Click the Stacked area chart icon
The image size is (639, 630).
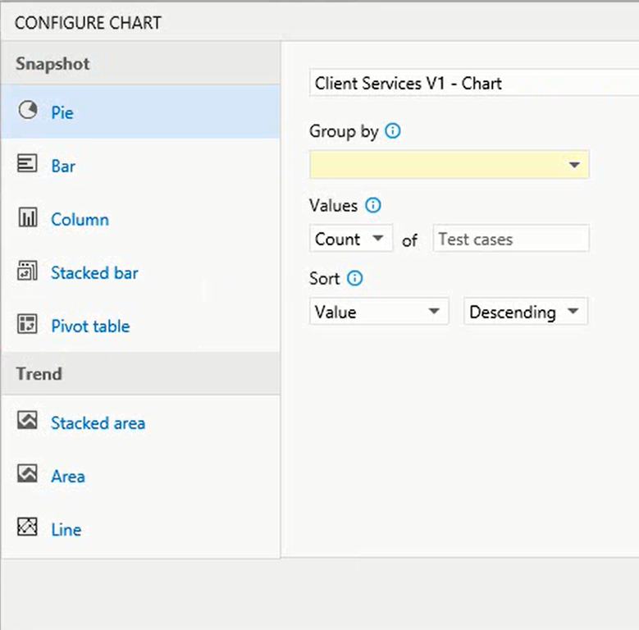point(27,420)
